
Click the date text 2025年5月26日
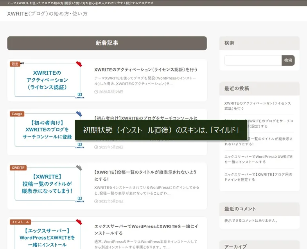[x=111, y=147]
